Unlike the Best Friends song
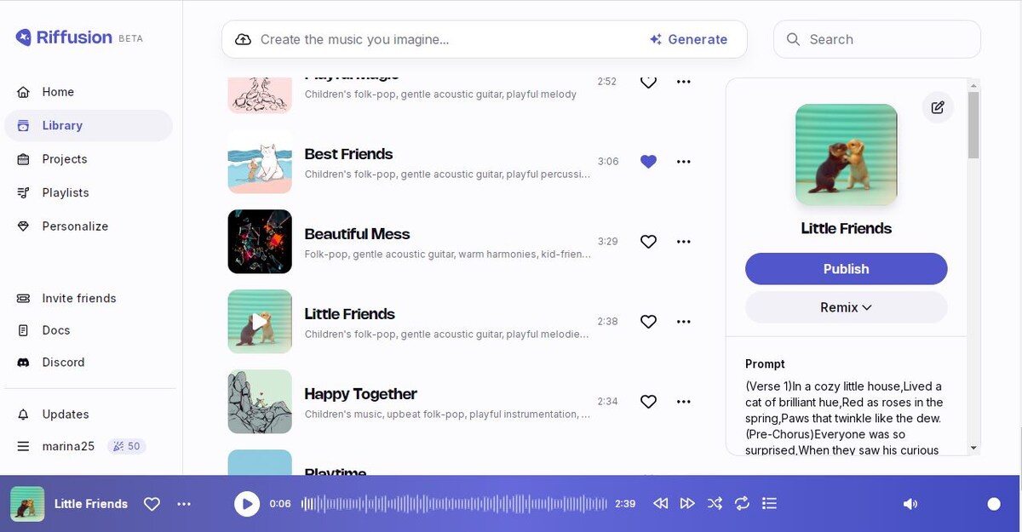 point(648,162)
